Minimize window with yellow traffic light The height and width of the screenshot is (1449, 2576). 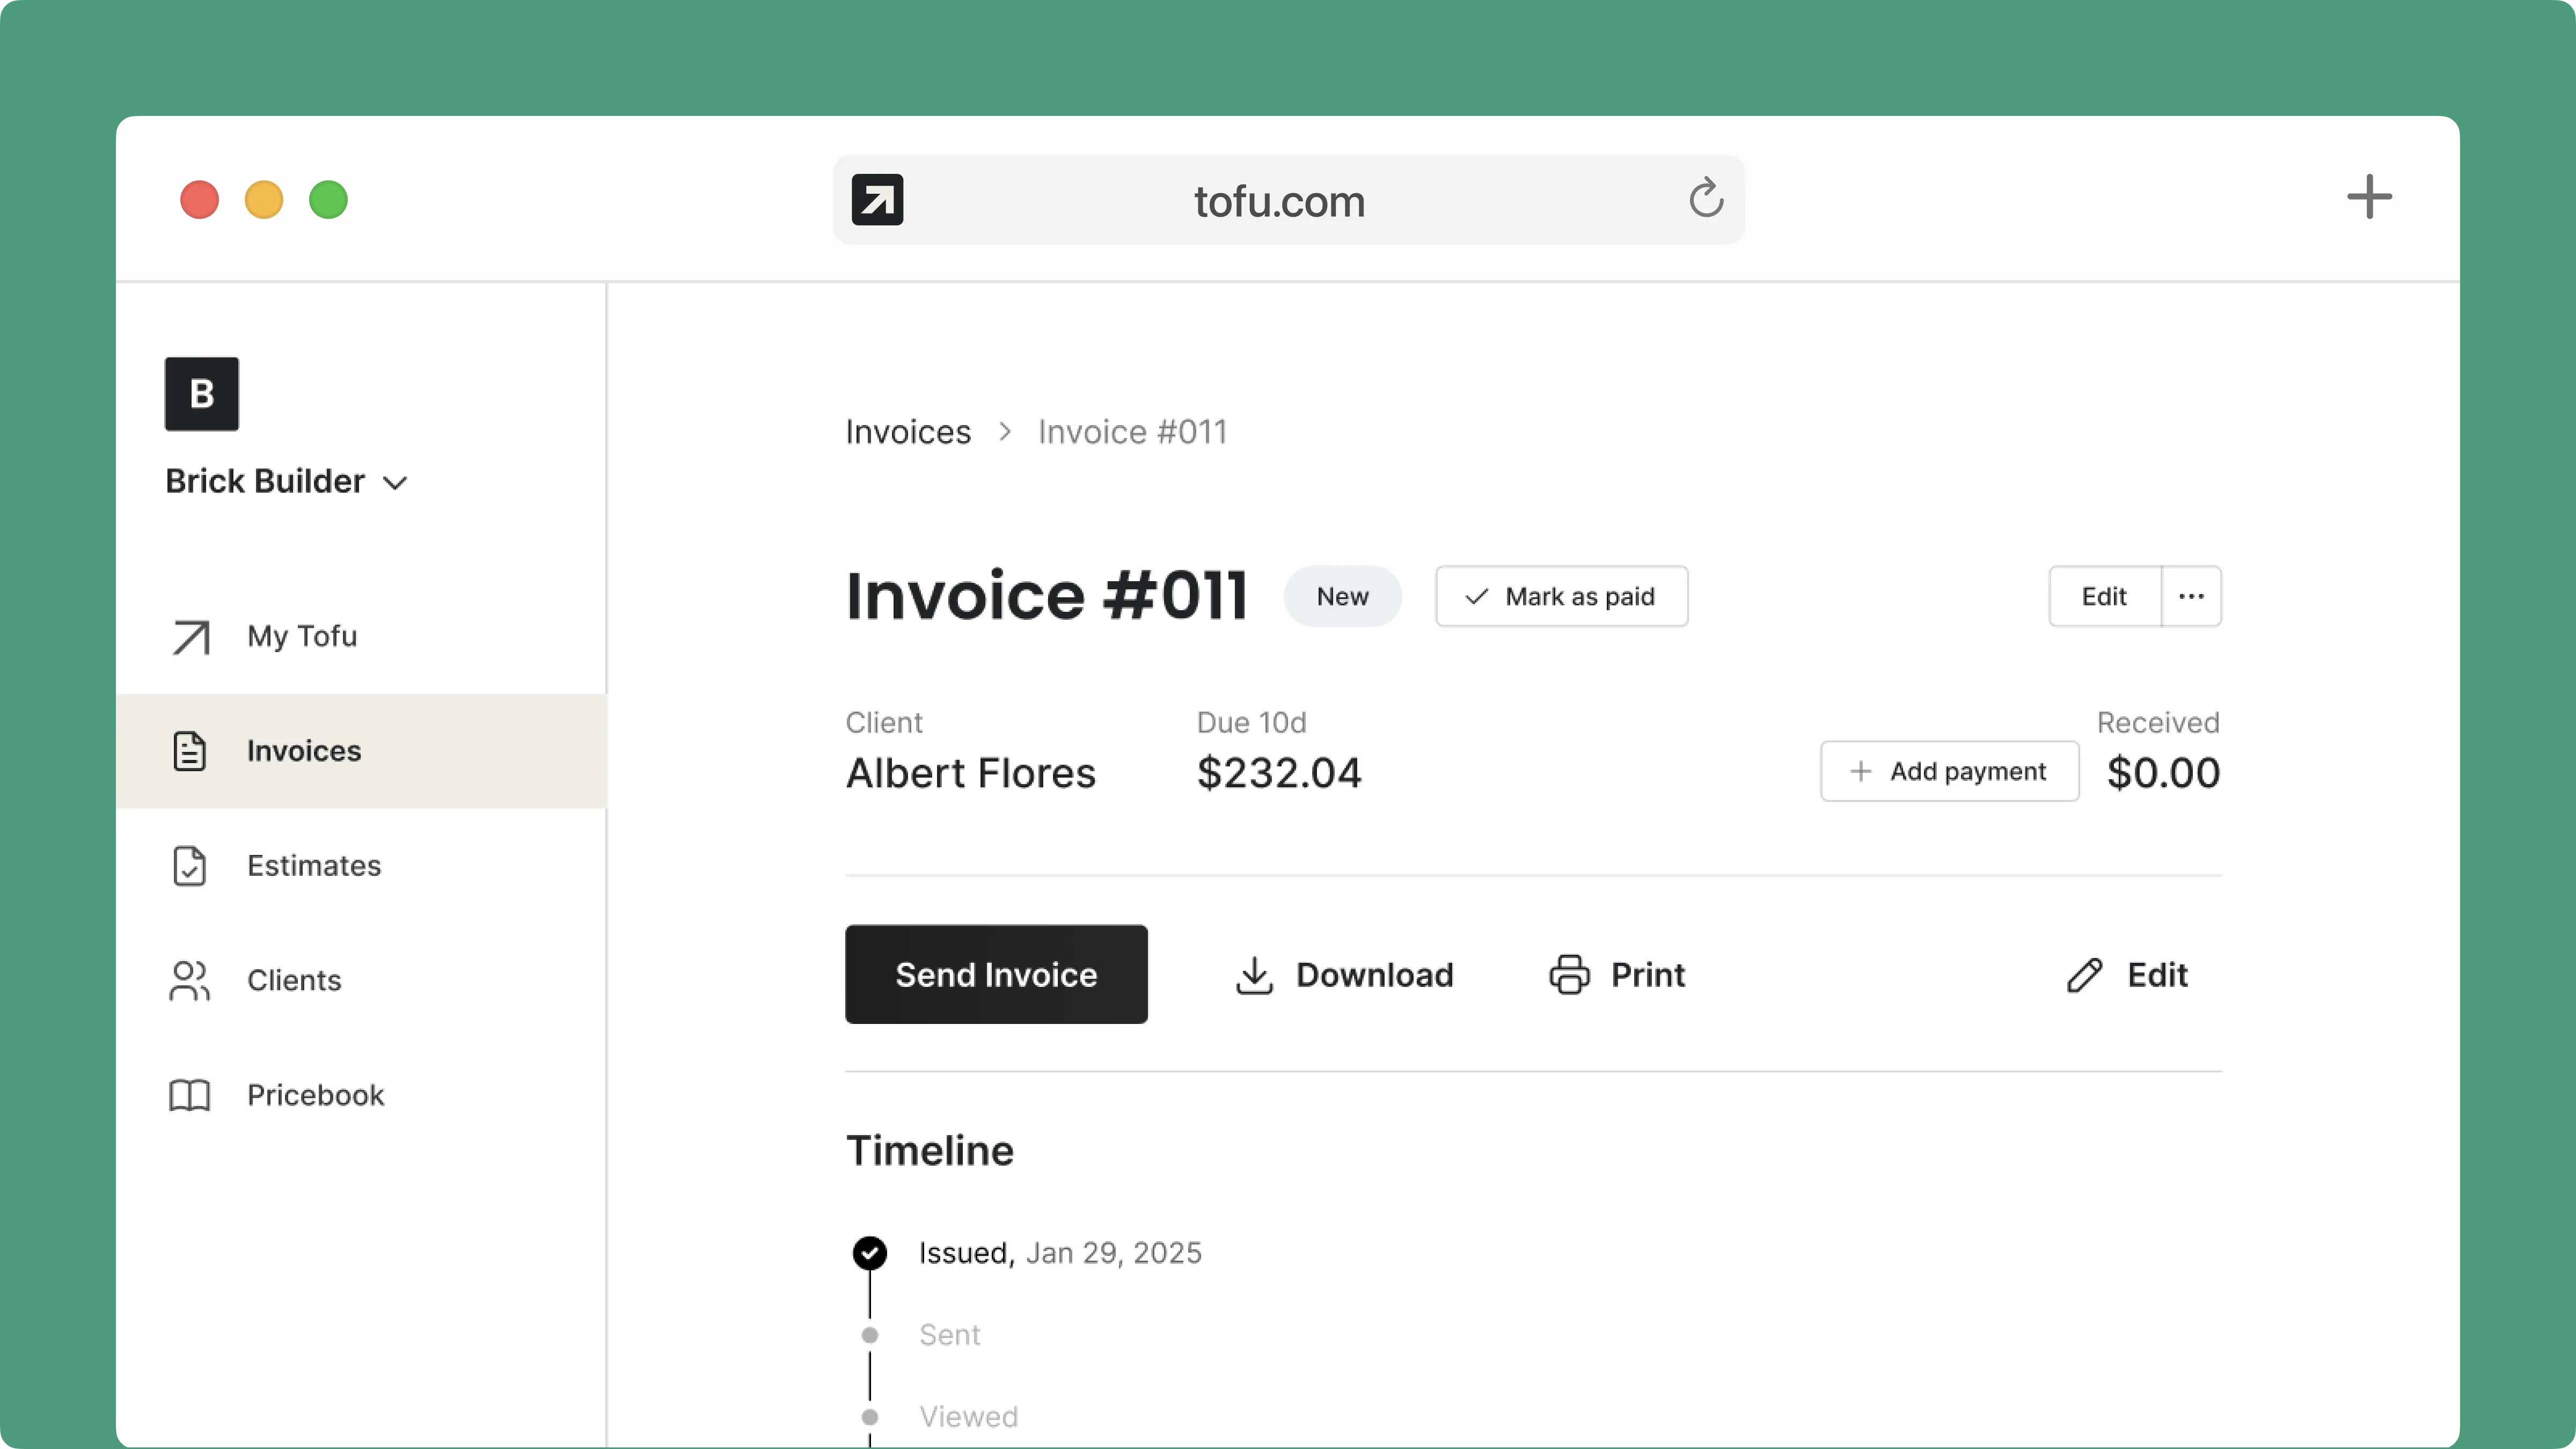tap(264, 200)
